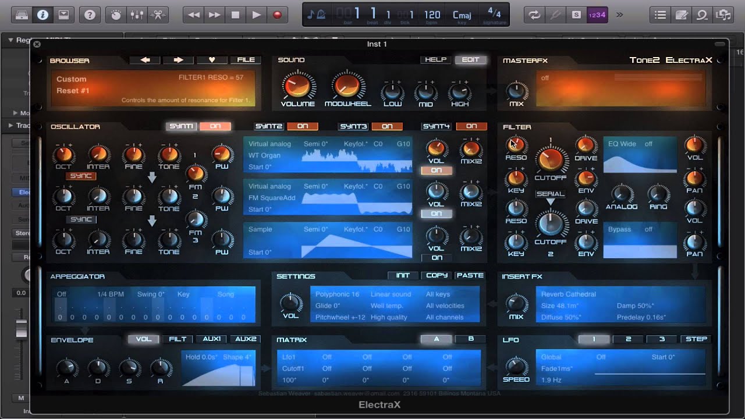The width and height of the screenshot is (745, 419).
Task: Toggle the ON button of FM SquareAdd oscillator
Action: tap(436, 214)
